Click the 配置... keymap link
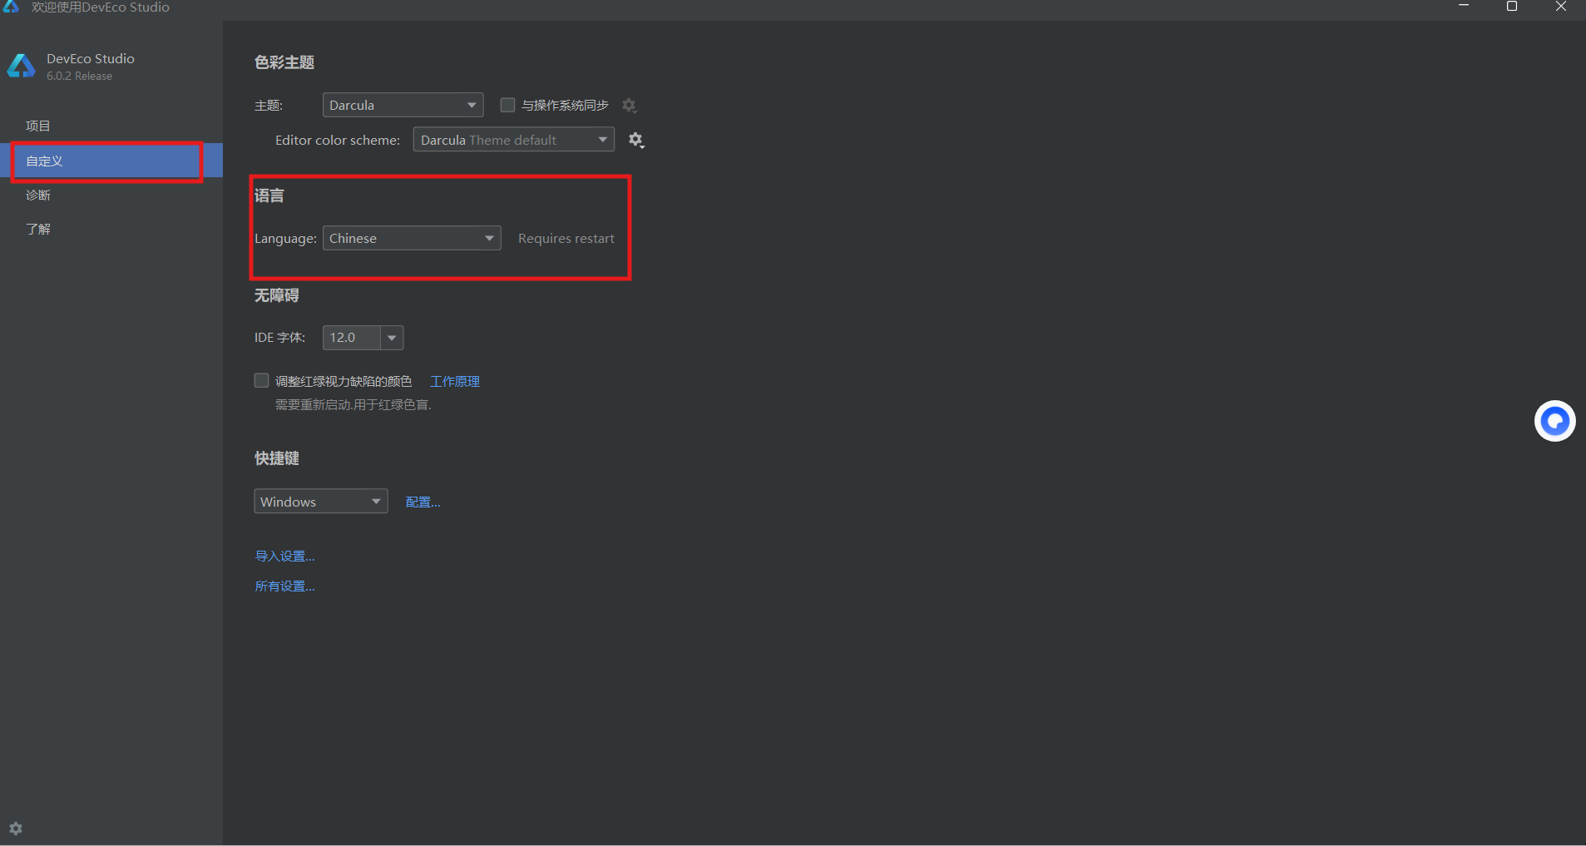Viewport: 1586px width, 846px height. pyautogui.click(x=423, y=502)
